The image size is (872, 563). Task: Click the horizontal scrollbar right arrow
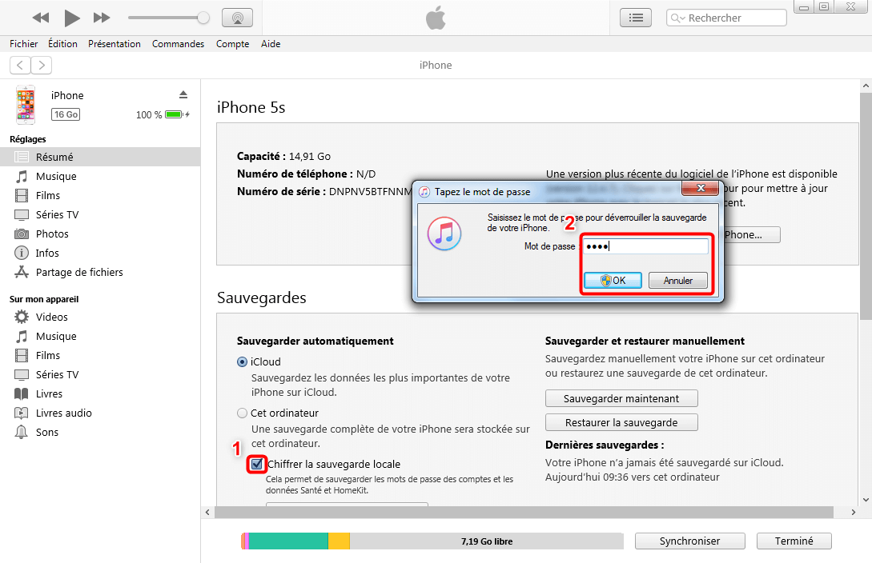coord(854,512)
